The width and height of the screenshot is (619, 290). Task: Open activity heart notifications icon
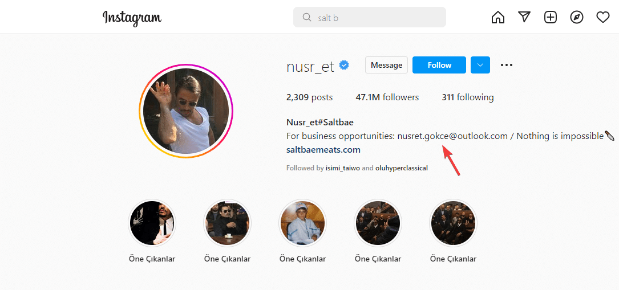603,18
